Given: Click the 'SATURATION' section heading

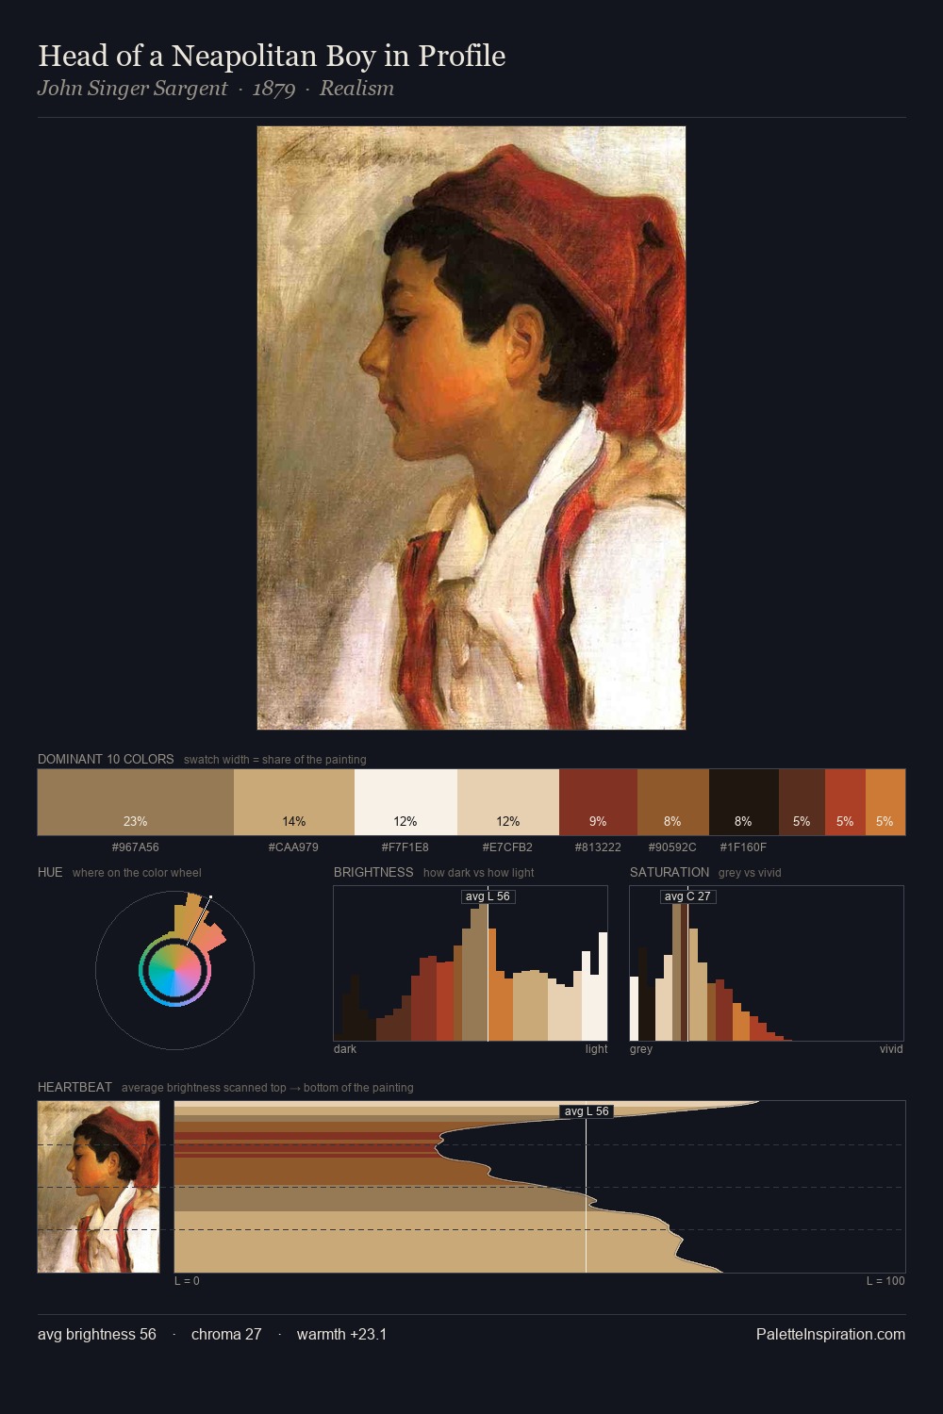Looking at the screenshot, I should coord(670,872).
